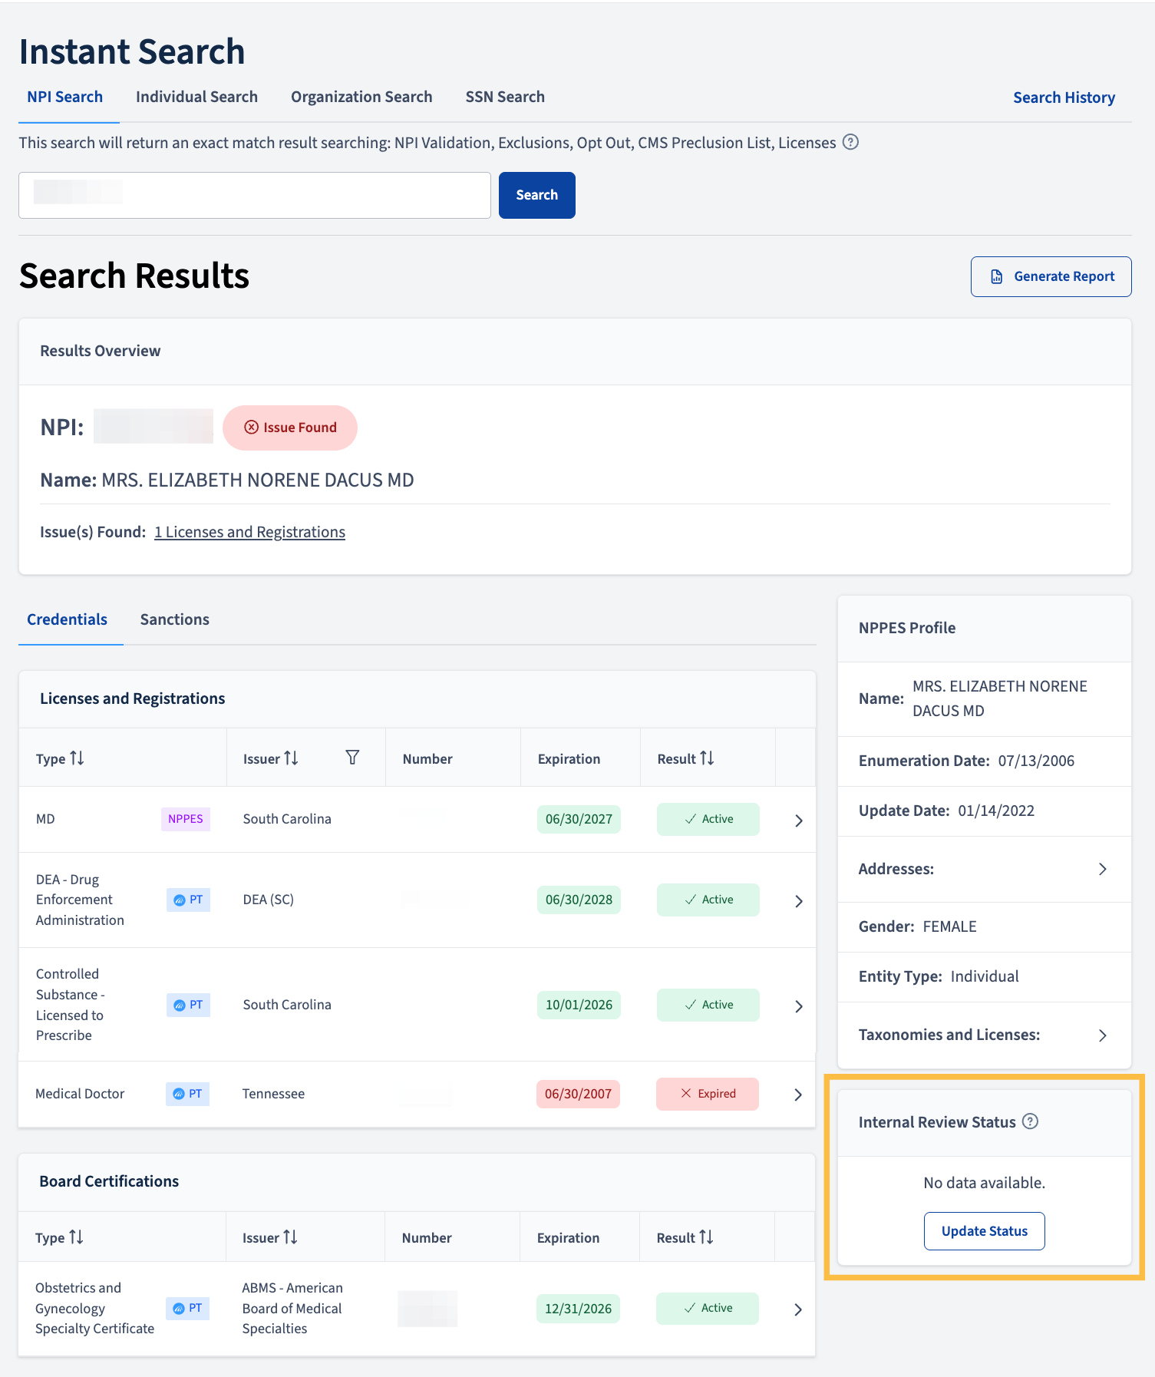
Task: Click Active badge on Controlled Substance row
Action: [708, 1005]
